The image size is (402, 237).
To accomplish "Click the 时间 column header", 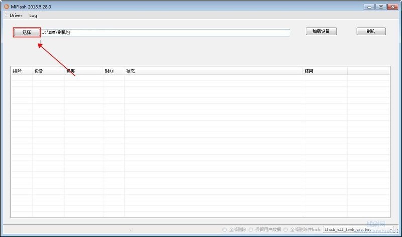I will pyautogui.click(x=114, y=71).
